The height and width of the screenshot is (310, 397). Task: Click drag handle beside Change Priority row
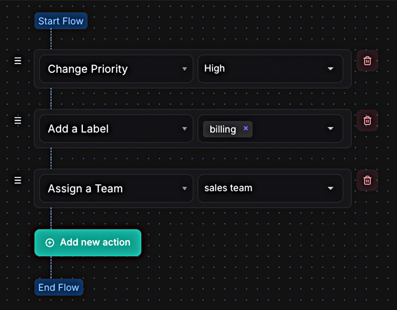click(18, 61)
